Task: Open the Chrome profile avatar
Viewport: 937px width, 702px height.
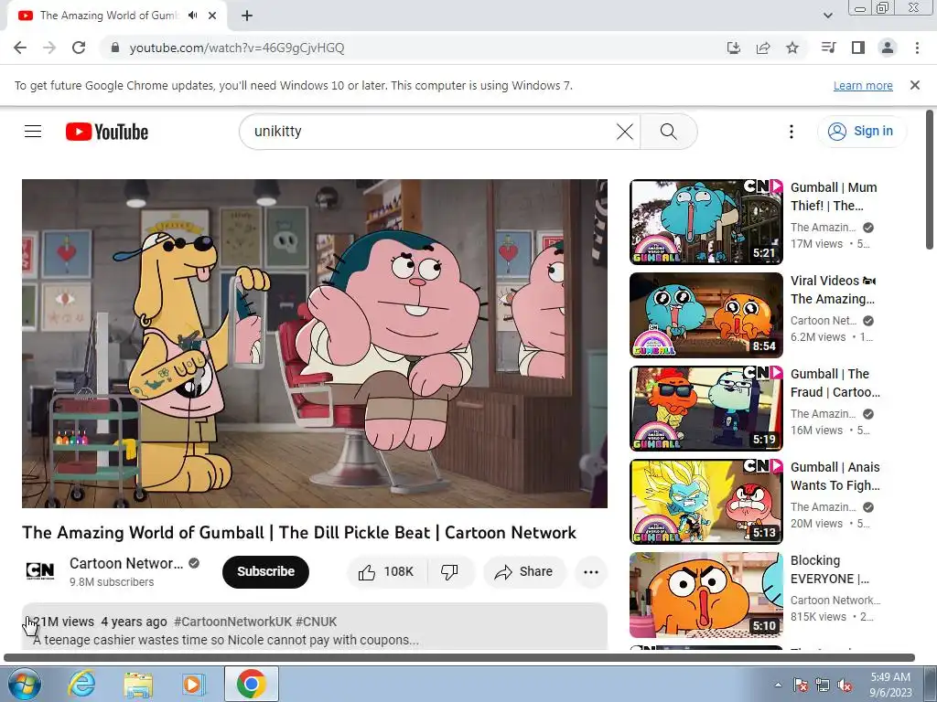Action: (888, 48)
